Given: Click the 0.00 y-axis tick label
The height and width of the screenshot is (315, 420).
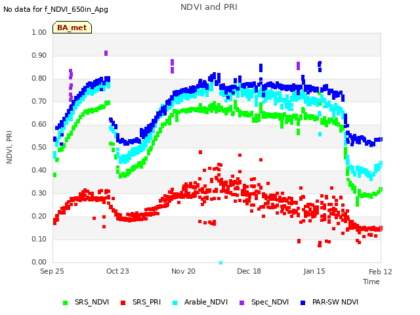Looking at the screenshot, I should tap(39, 262).
